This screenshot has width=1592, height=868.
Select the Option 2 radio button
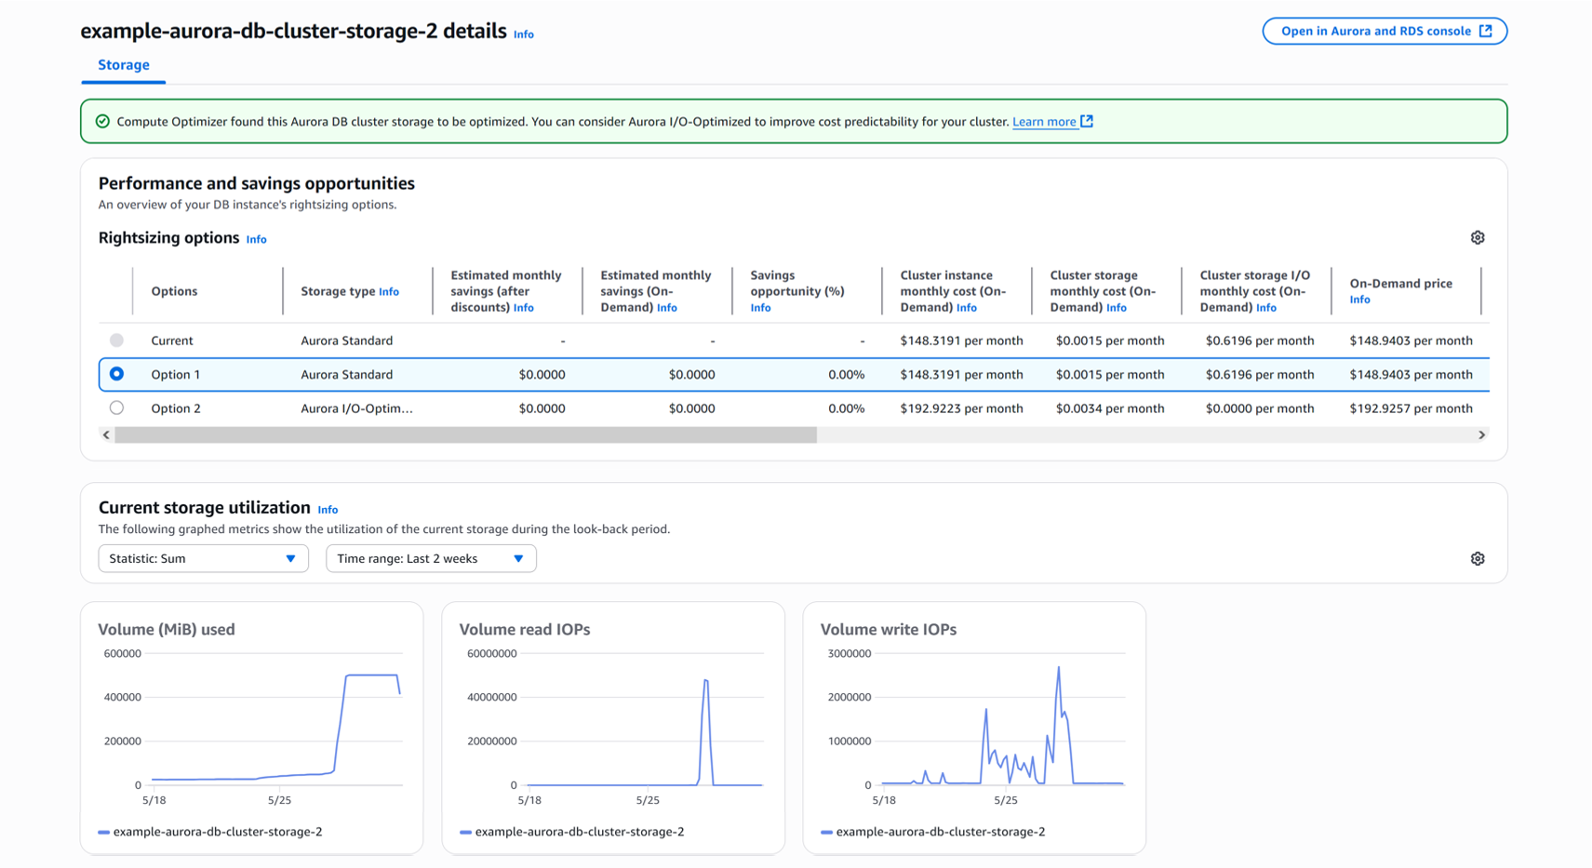click(x=116, y=407)
